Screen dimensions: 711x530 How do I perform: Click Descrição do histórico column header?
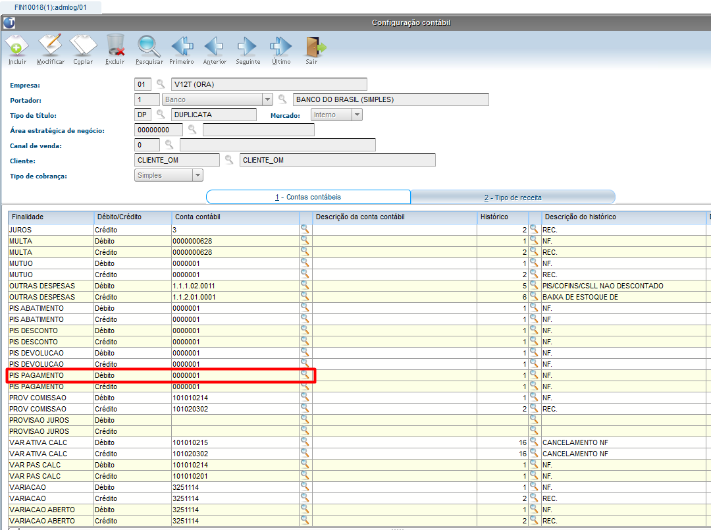623,217
